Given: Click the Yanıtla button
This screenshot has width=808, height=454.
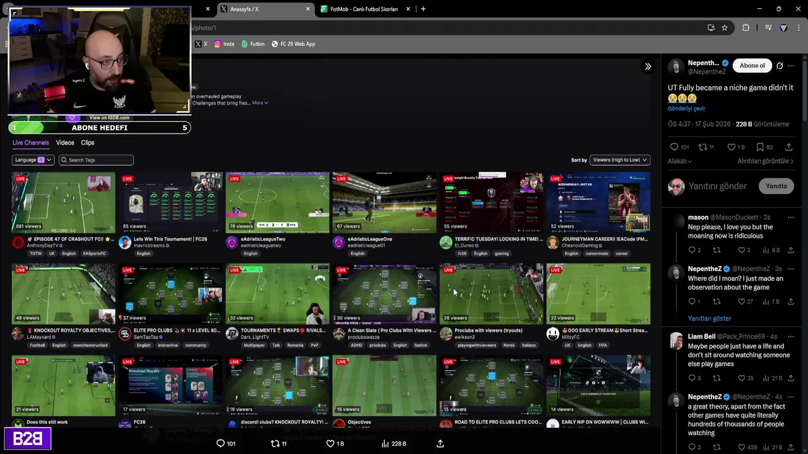Looking at the screenshot, I should 776,186.
